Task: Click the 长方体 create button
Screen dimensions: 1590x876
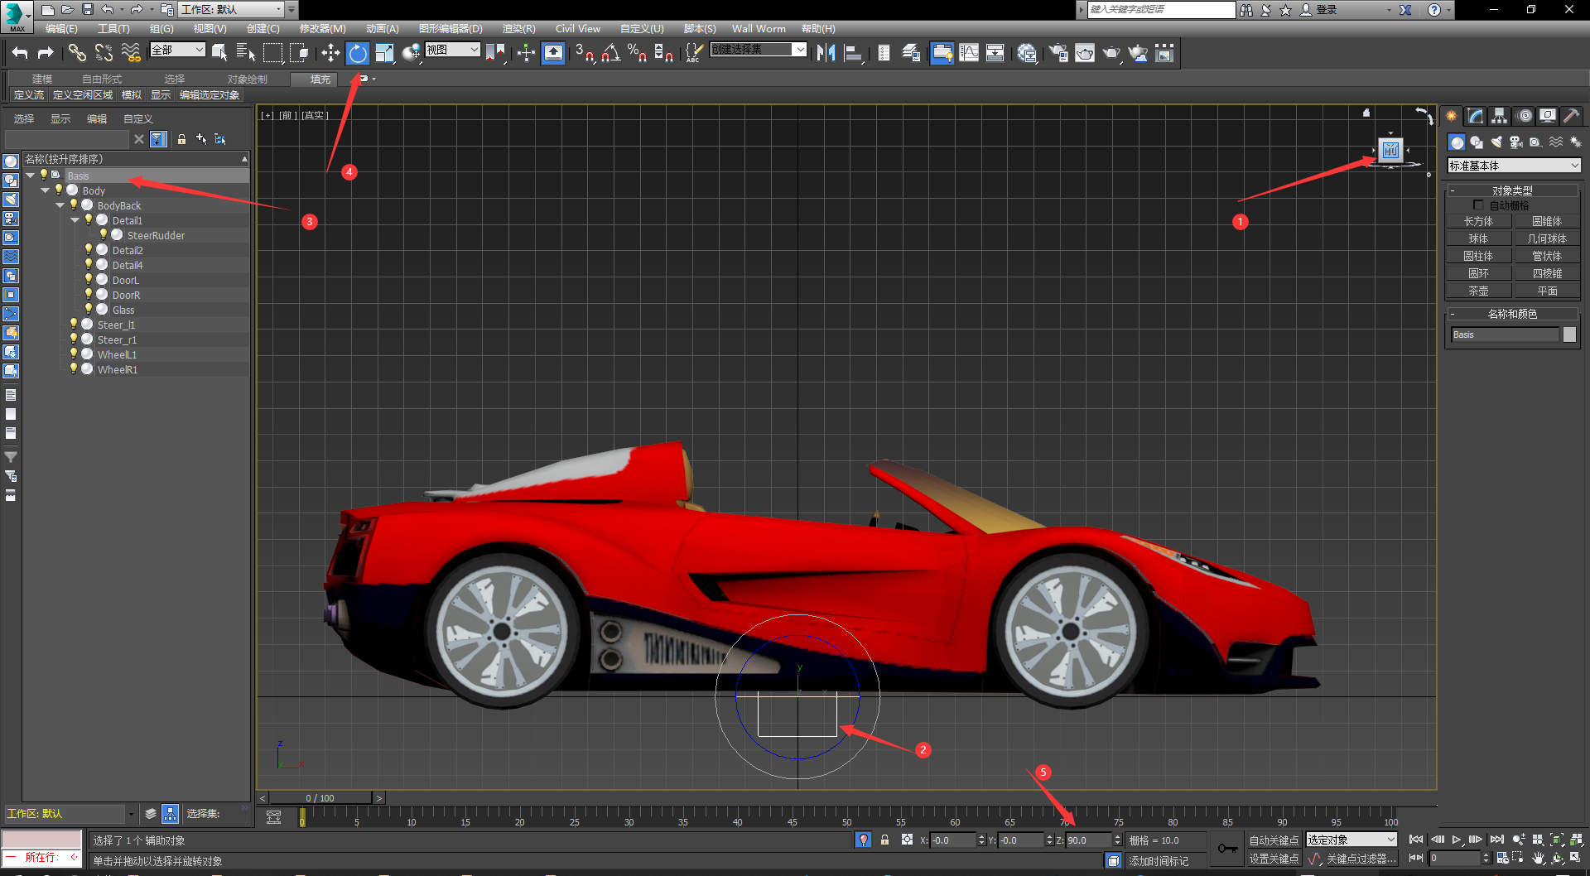Action: point(1478,221)
